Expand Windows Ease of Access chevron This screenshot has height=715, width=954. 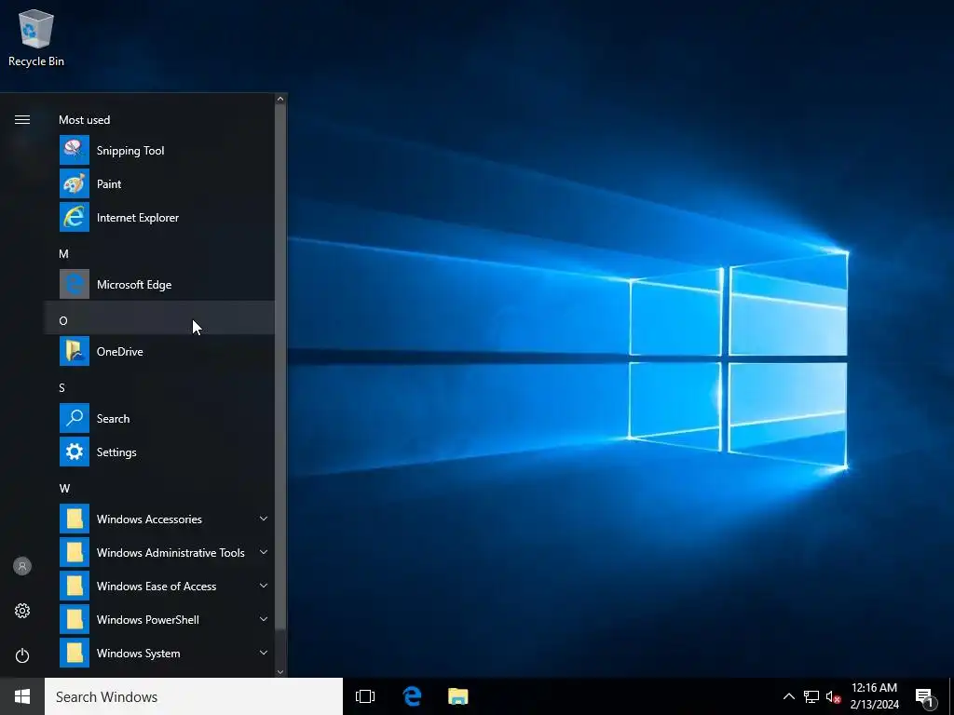coord(264,586)
